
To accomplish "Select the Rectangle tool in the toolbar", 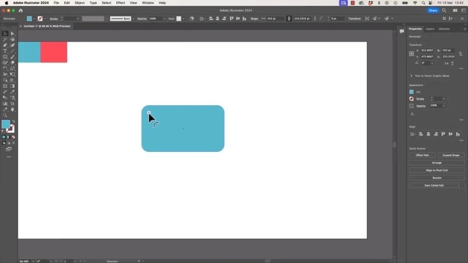I will (x=5, y=57).
